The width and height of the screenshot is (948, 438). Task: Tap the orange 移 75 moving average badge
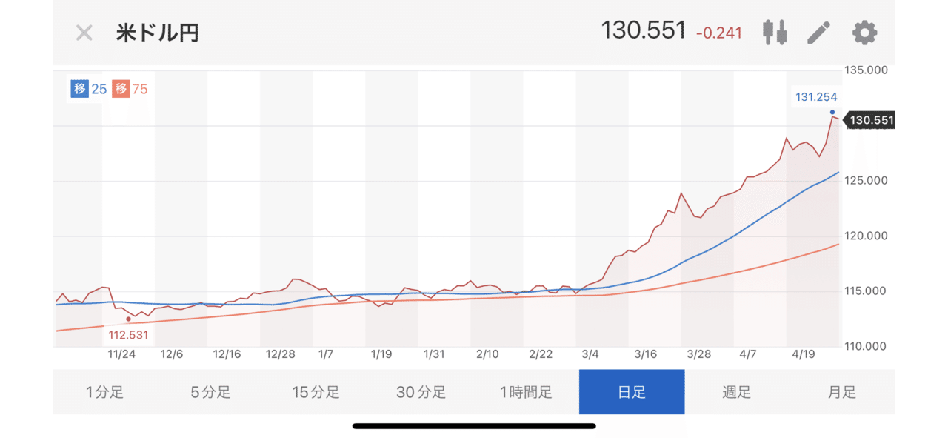tap(130, 89)
